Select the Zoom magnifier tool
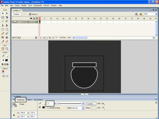Screen dimensions: 159x119 point(7,48)
